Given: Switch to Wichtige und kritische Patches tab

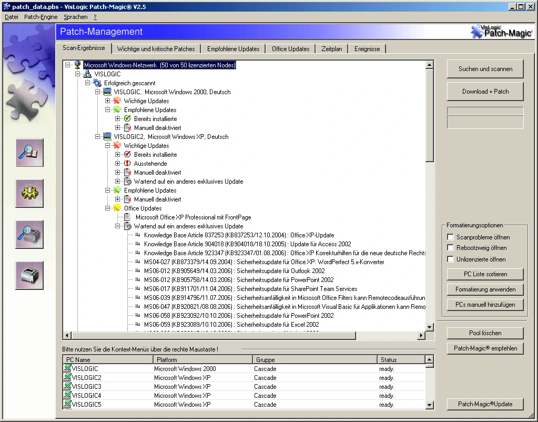Looking at the screenshot, I should (156, 49).
